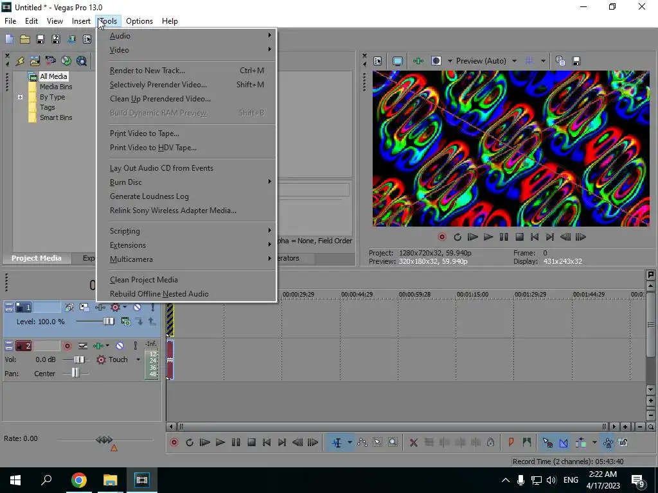This screenshot has width=658, height=493.
Task: Click Remove Unused Media lightning bolt icon
Action: click(x=20, y=61)
